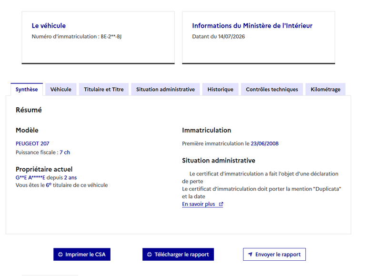This screenshot has width=381, height=276.
Task: Click the registration number BE-2**-BJ
Action: 111,37
